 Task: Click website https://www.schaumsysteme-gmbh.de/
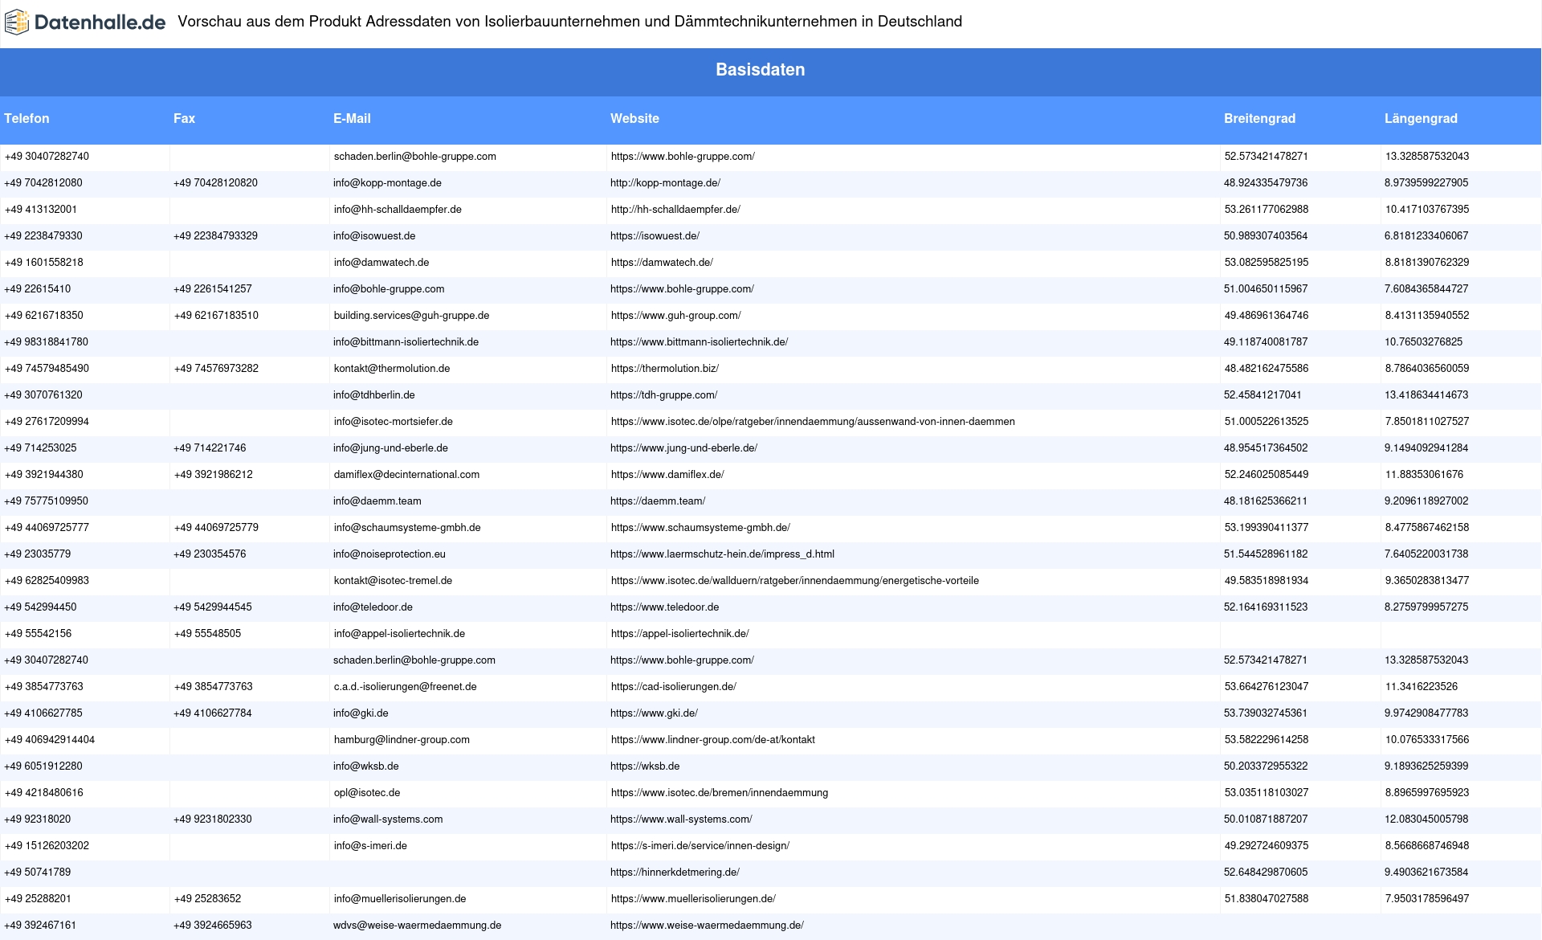700,528
